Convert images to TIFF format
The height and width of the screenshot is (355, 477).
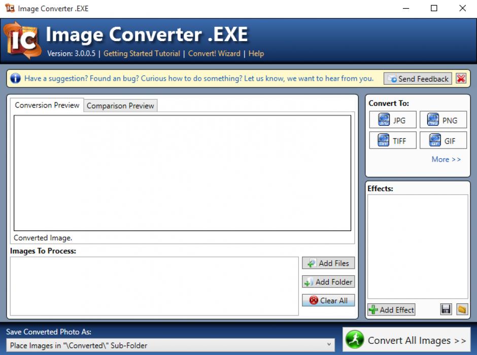(392, 140)
